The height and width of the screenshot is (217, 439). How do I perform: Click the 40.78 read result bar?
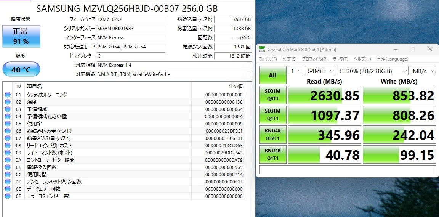(x=325, y=154)
